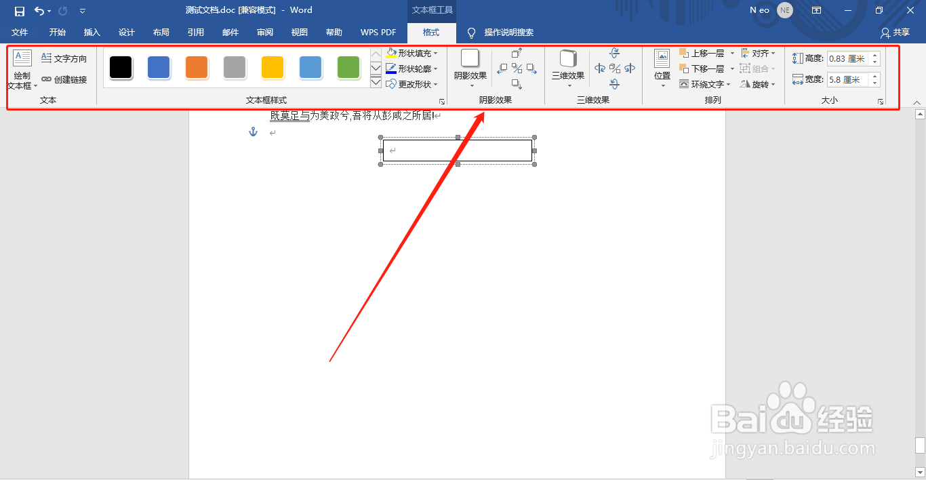Choose the yellow text box style swatch
Image resolution: width=926 pixels, height=480 pixels.
[x=273, y=67]
